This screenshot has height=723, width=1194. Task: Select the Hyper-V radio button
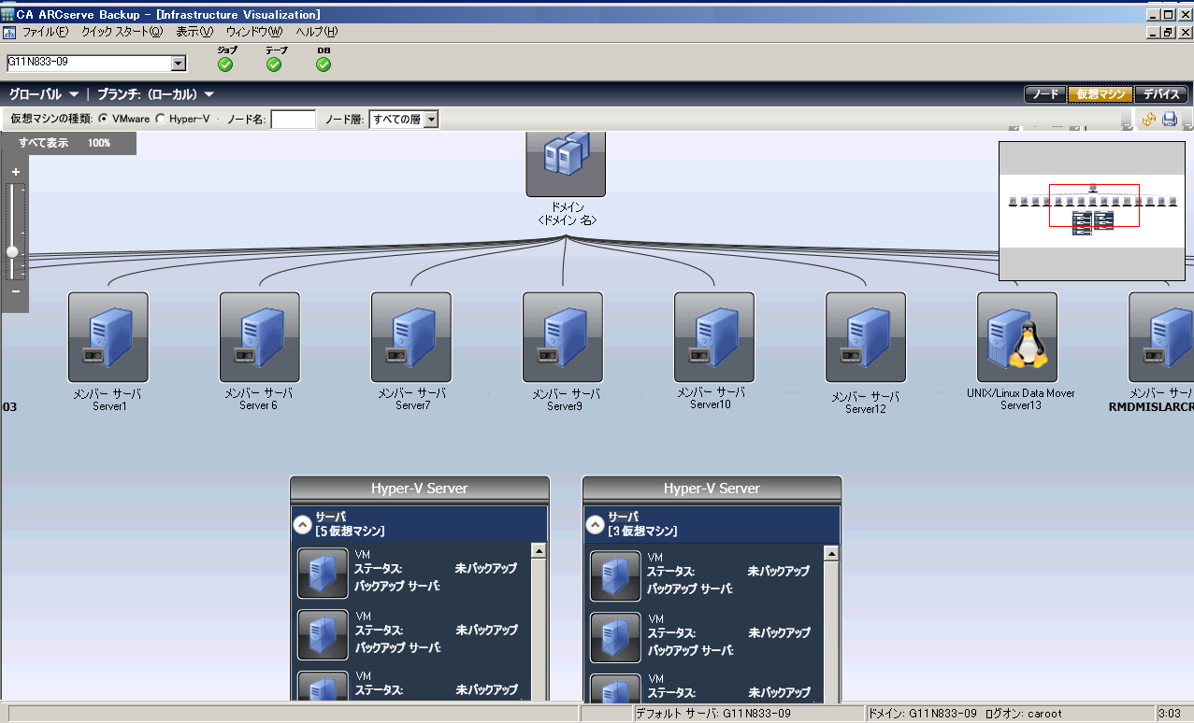(161, 120)
